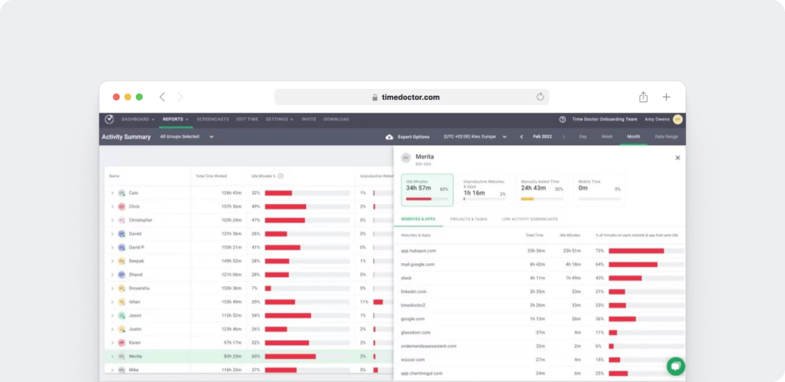Screen dimensions: 785x382
Task: Click the mail.google.com row
Action: [540, 265]
